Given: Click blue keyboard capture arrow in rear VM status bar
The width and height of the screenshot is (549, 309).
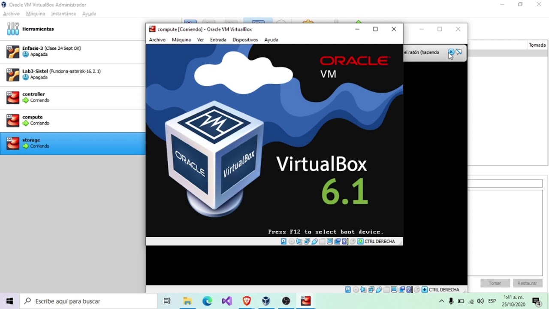Looking at the screenshot, I should 425,289.
